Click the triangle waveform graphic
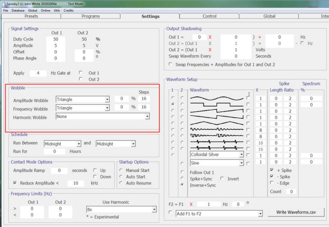329x227 pixels. pyautogui.click(x=217, y=124)
